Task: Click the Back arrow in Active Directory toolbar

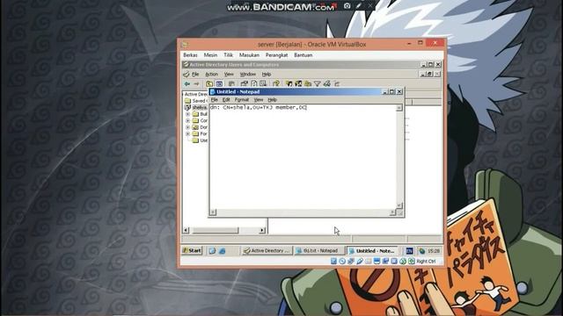Action: [187, 84]
